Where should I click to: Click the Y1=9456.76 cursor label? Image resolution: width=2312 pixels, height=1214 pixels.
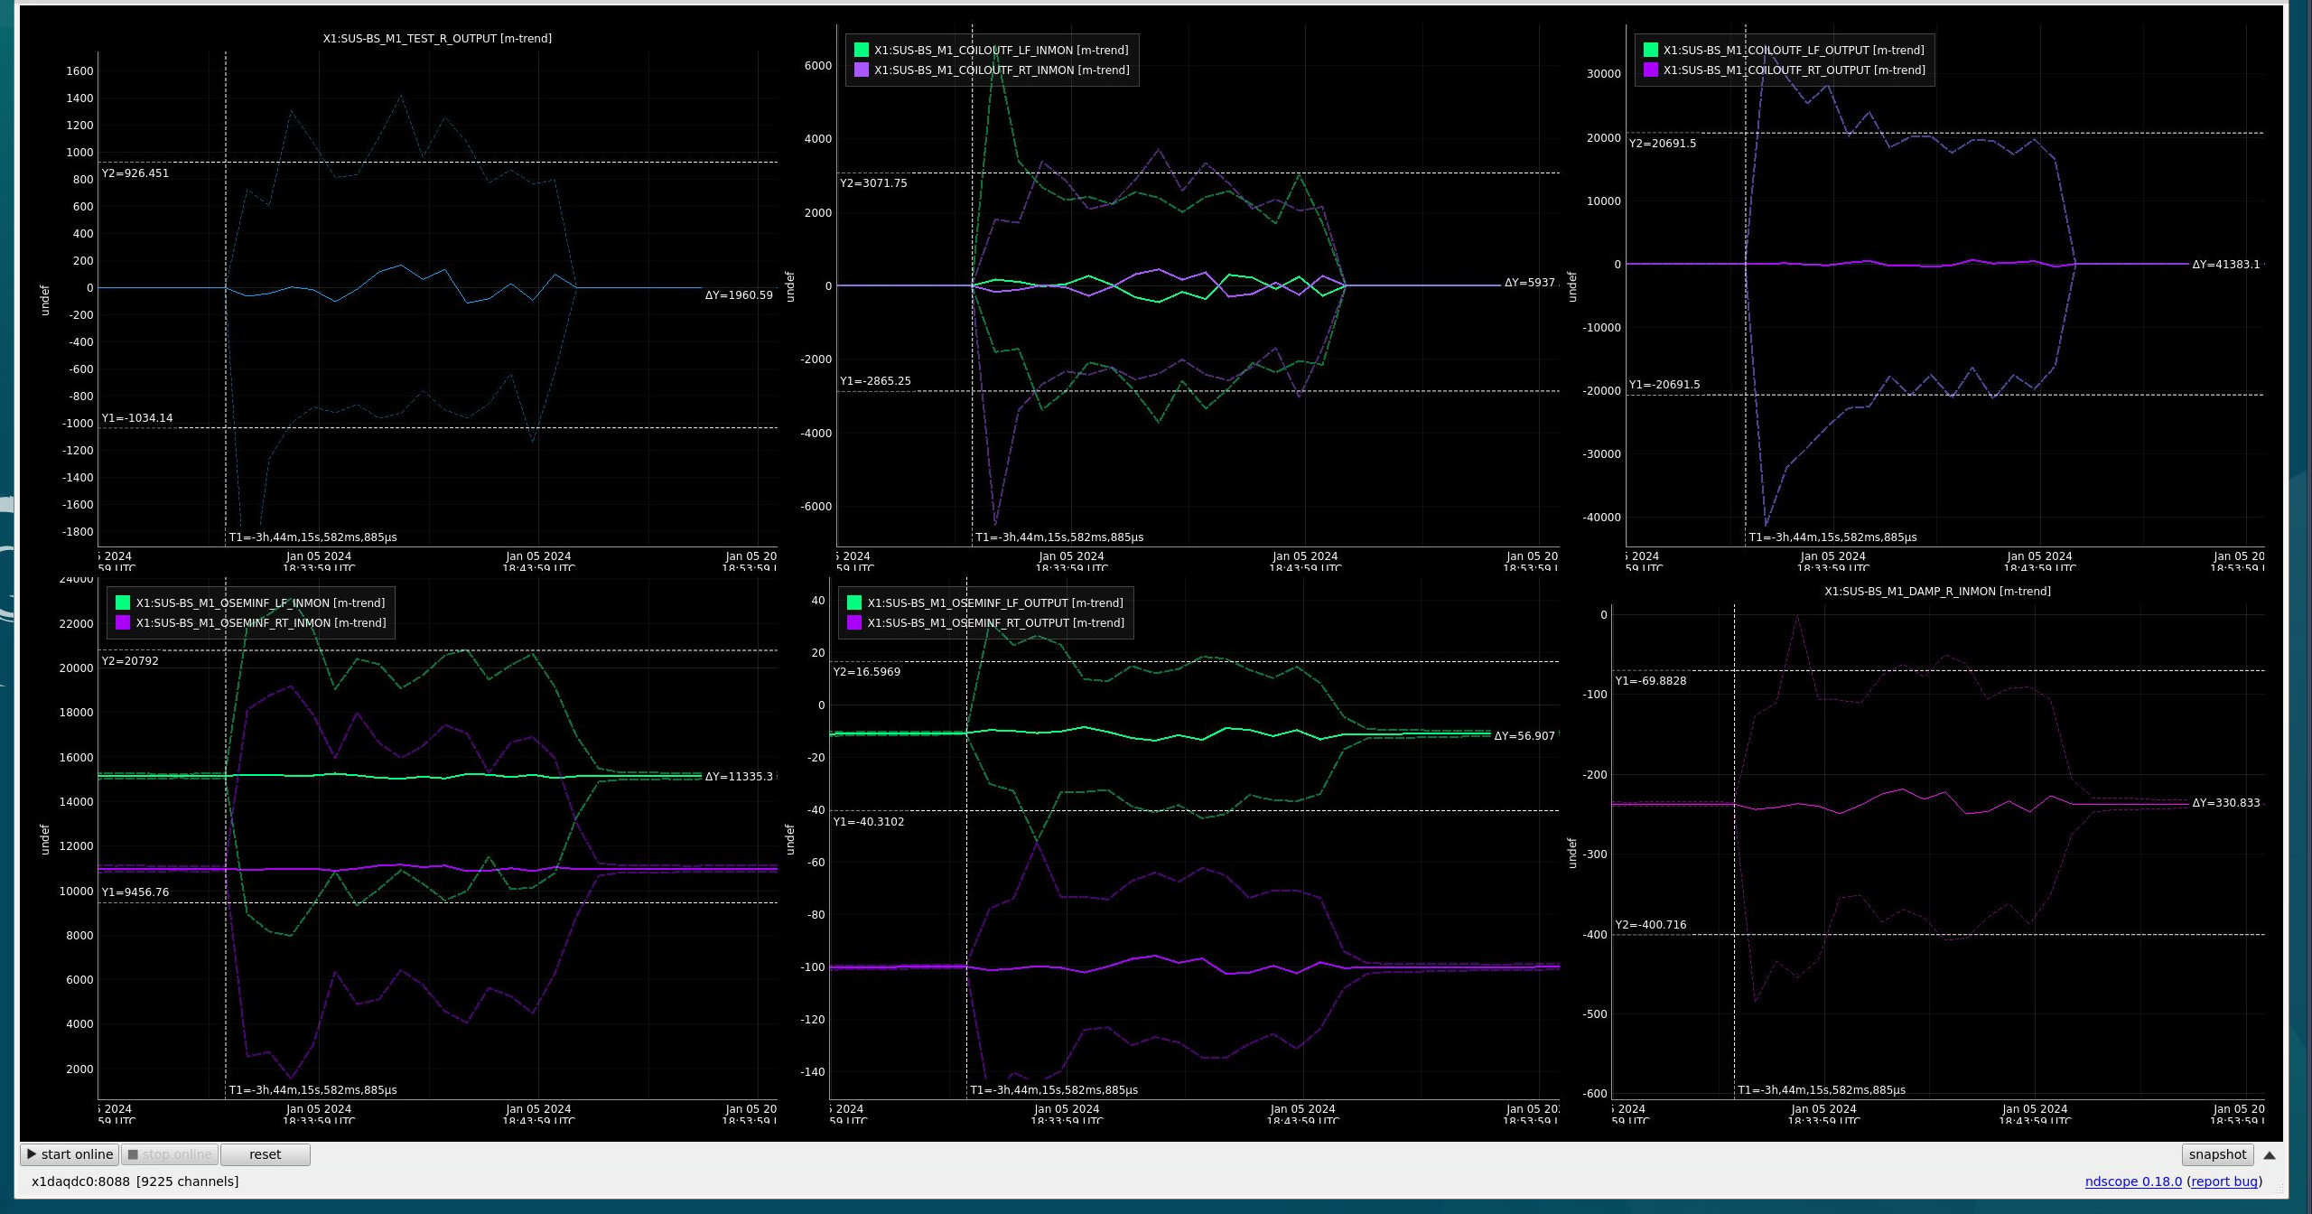point(135,892)
